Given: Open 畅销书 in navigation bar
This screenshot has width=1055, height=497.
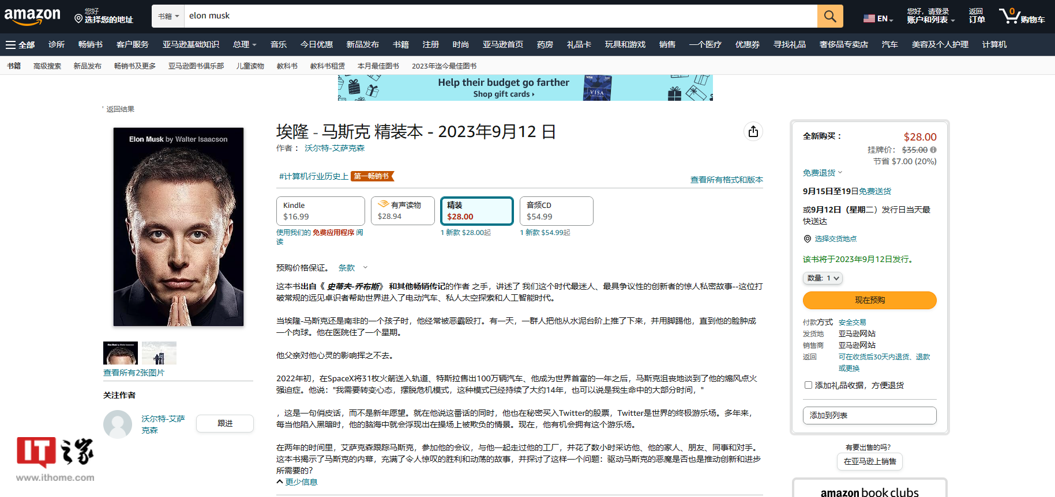Looking at the screenshot, I should coord(91,44).
